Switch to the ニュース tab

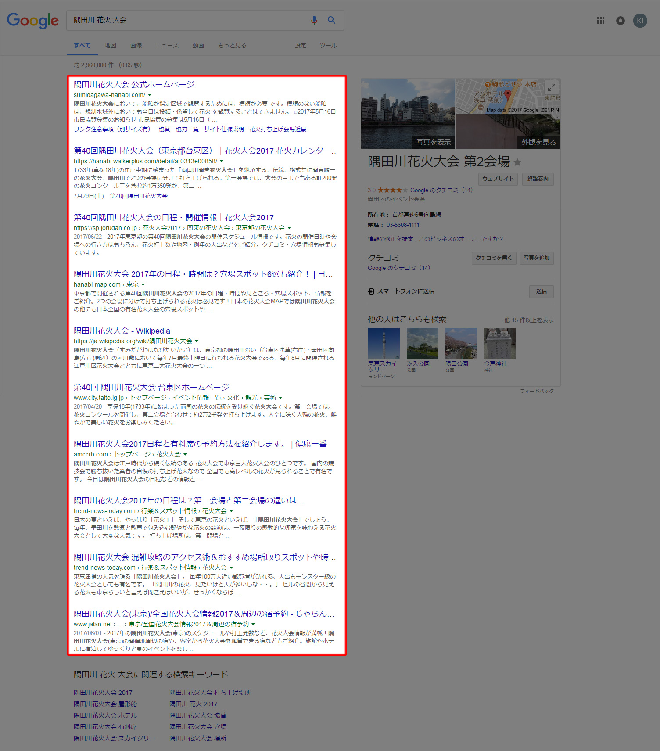[167, 45]
